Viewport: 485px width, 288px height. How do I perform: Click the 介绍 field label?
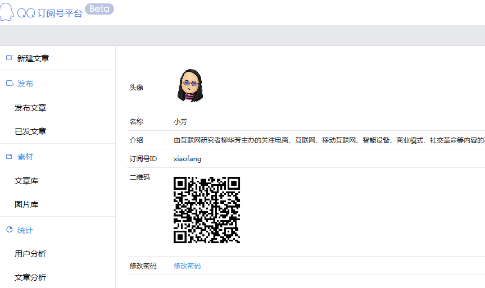pyautogui.click(x=137, y=140)
